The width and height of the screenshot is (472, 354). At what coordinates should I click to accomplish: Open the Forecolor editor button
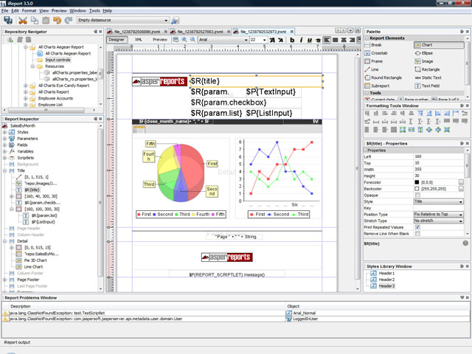point(461,182)
